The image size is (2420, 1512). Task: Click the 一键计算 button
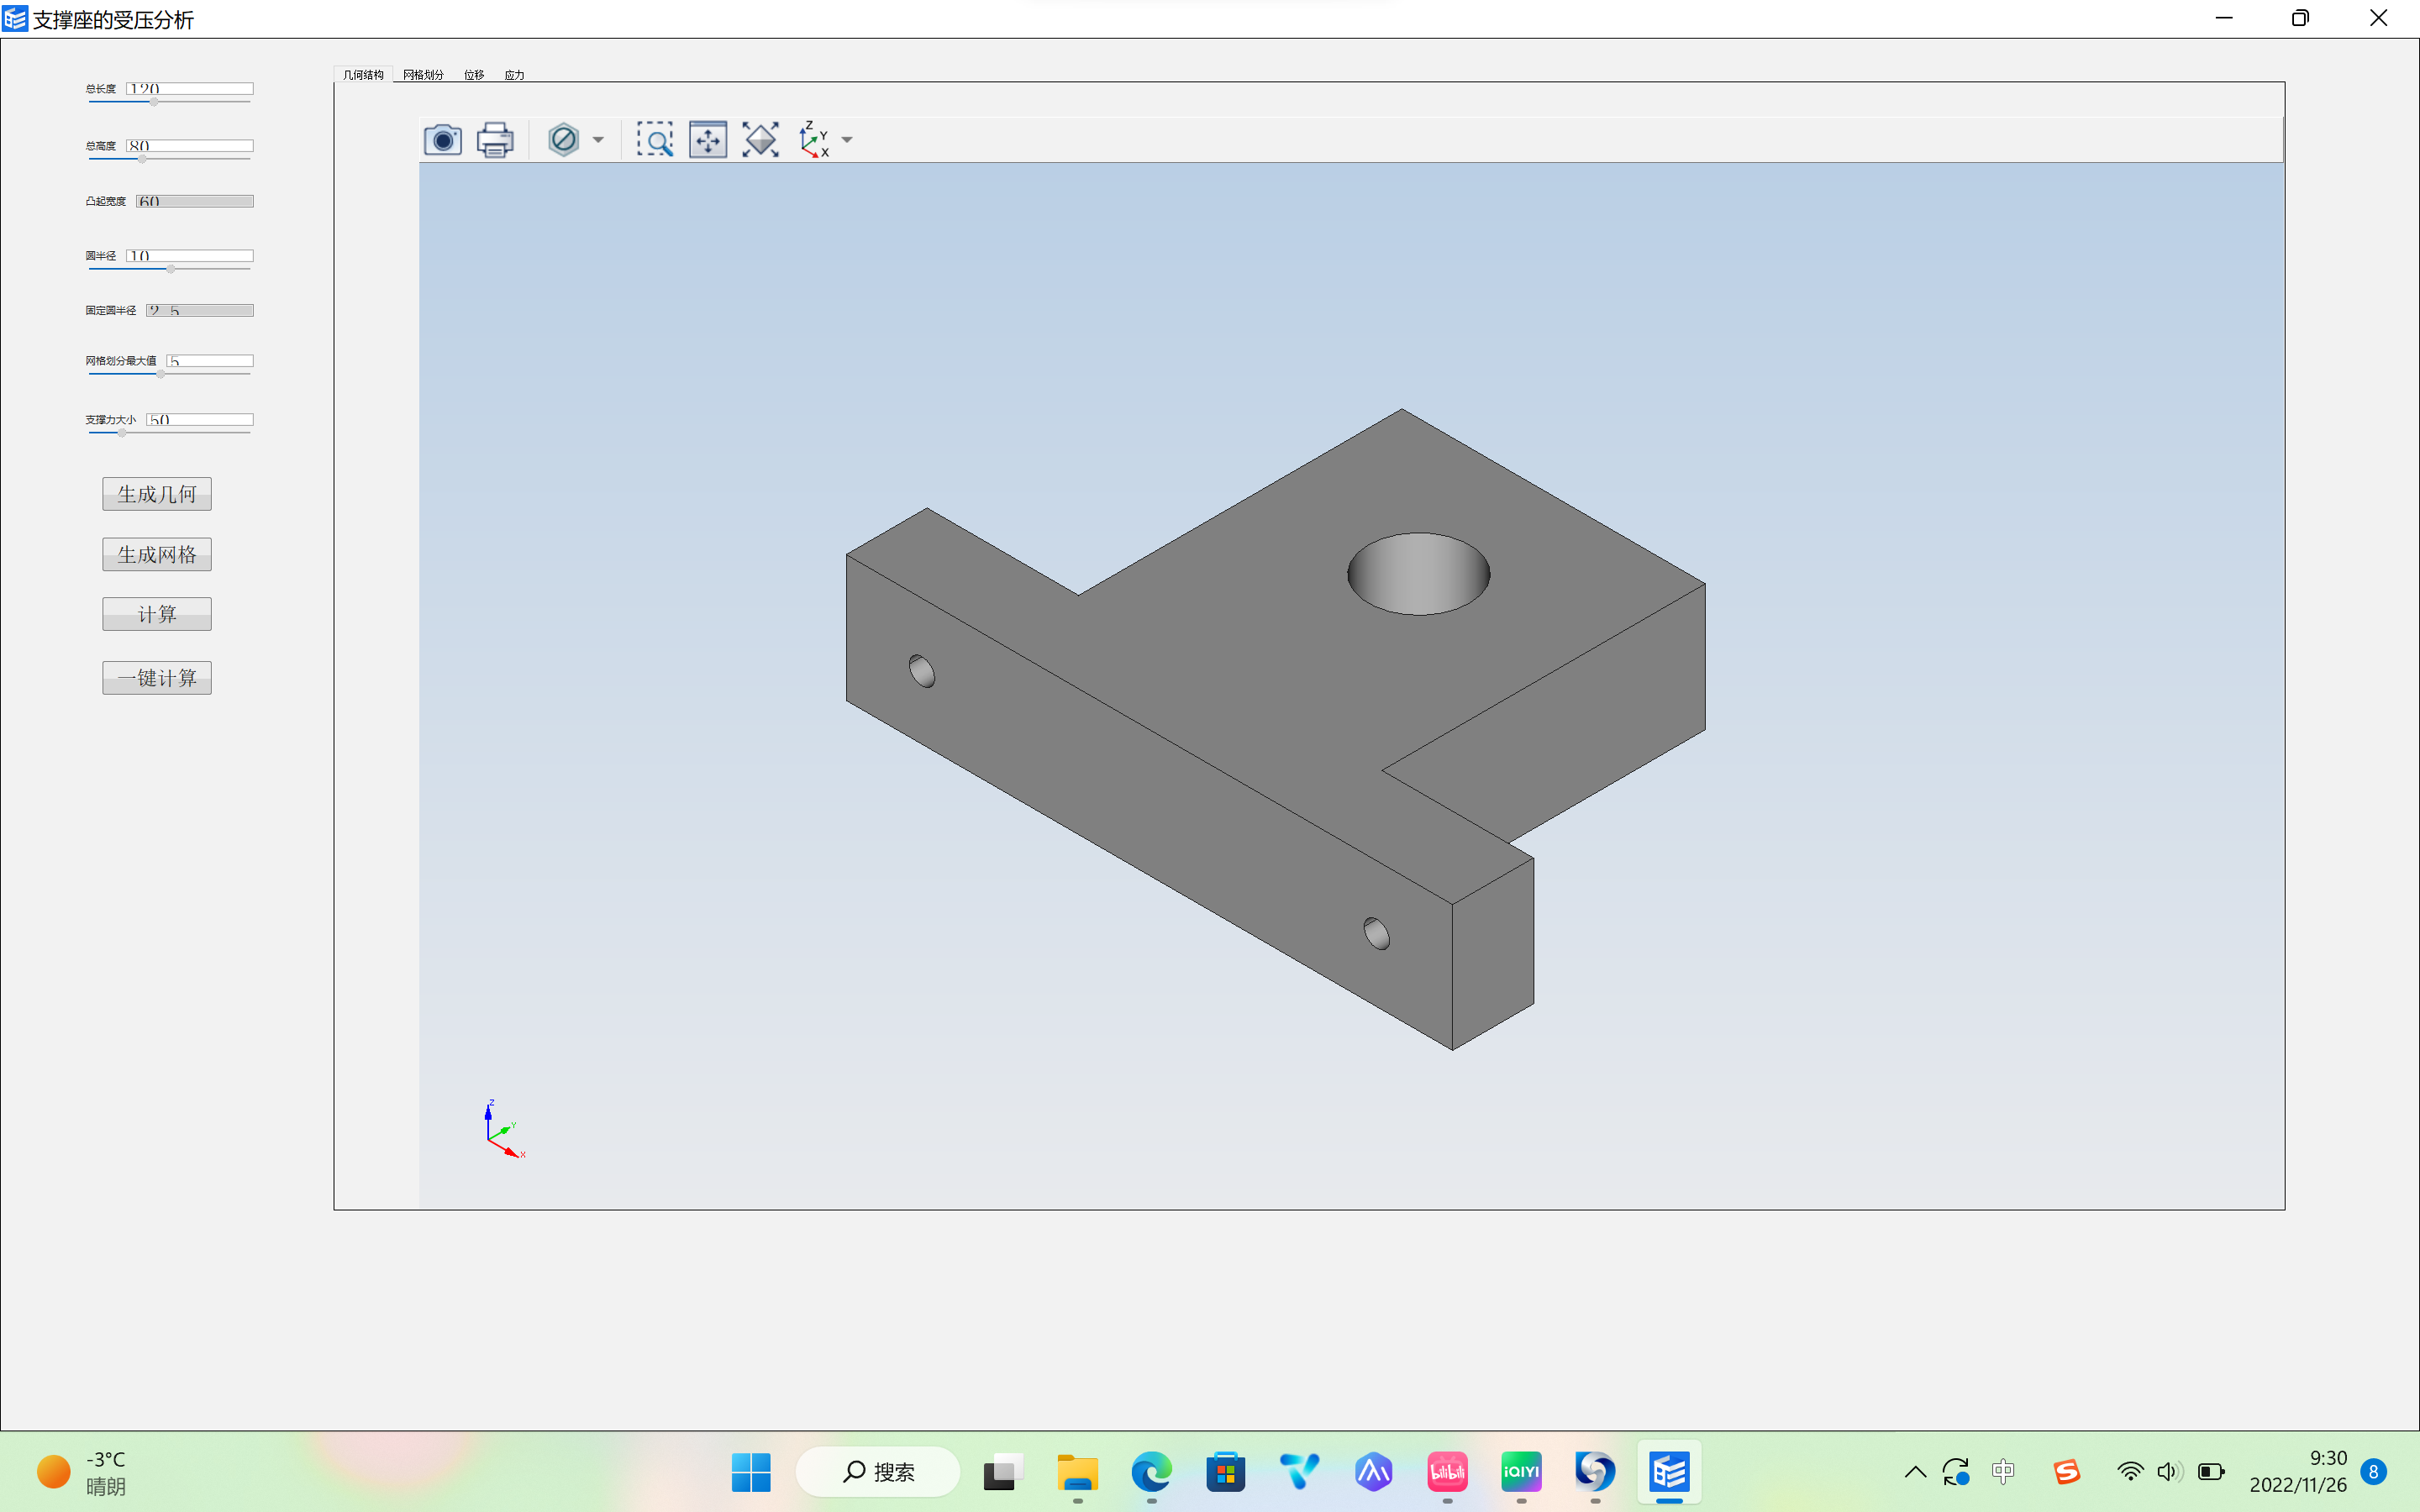pyautogui.click(x=157, y=678)
